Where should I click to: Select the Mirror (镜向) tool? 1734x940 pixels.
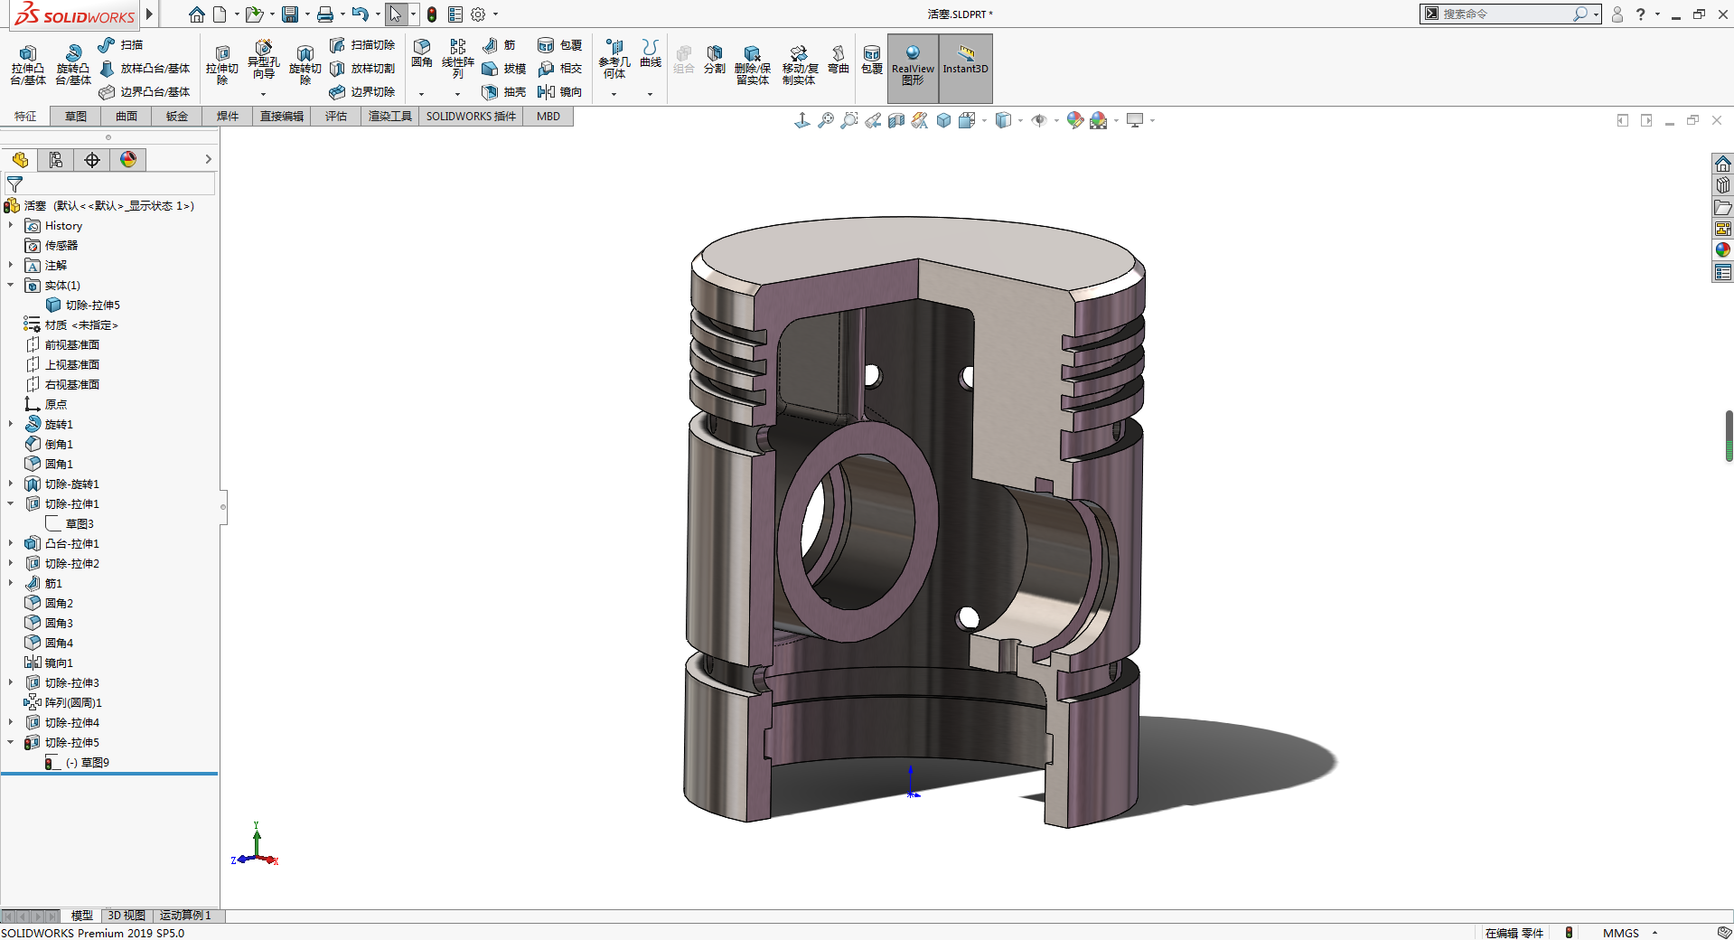[x=559, y=91]
